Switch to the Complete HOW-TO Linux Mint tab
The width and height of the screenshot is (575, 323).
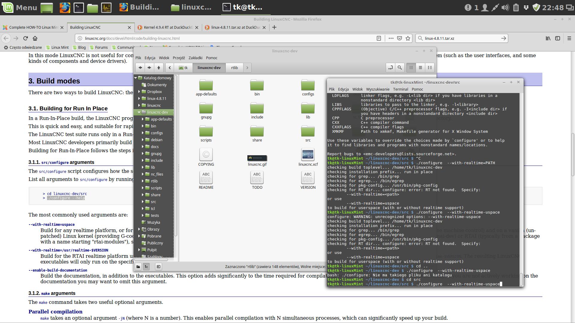pyautogui.click(x=33, y=27)
